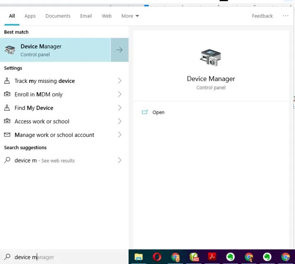Click the Track my missing device icon
This screenshot has height=264, width=295.
pos(7,81)
